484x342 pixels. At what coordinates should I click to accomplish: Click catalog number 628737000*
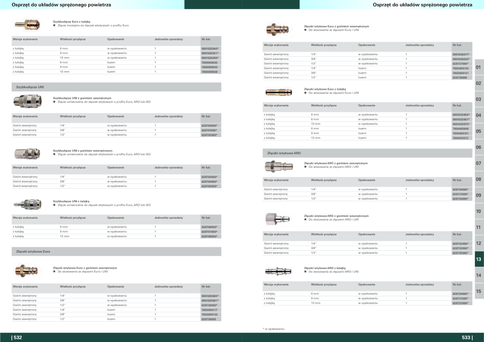click(460, 64)
